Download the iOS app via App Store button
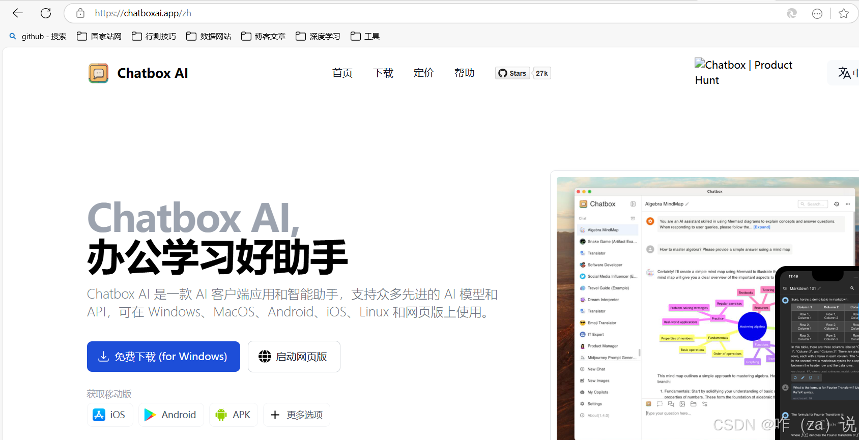Image resolution: width=859 pixels, height=440 pixels. coord(110,415)
